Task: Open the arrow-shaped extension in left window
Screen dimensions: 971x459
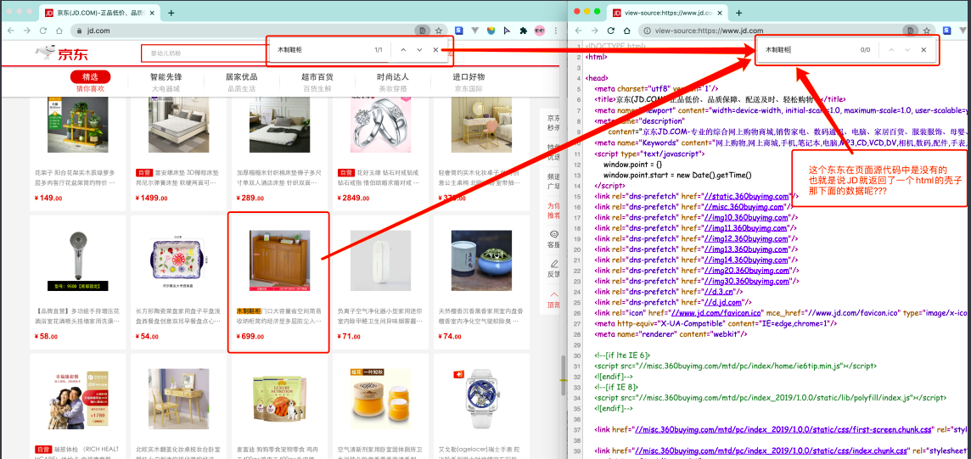Action: pos(507,31)
